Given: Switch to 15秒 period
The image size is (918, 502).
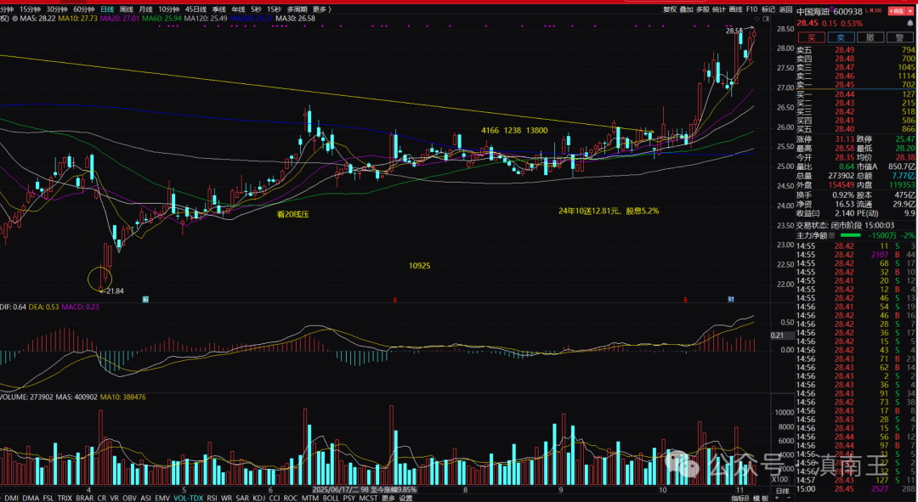Looking at the screenshot, I should pos(274,9).
